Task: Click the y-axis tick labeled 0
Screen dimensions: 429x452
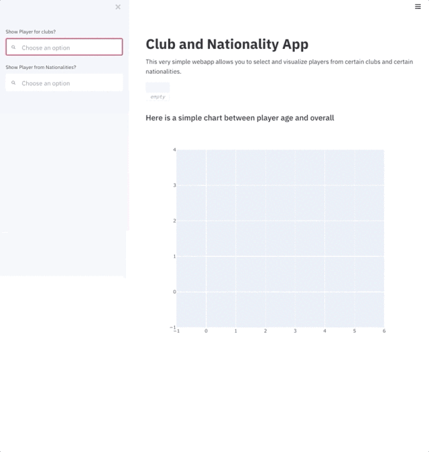Action: 174,292
